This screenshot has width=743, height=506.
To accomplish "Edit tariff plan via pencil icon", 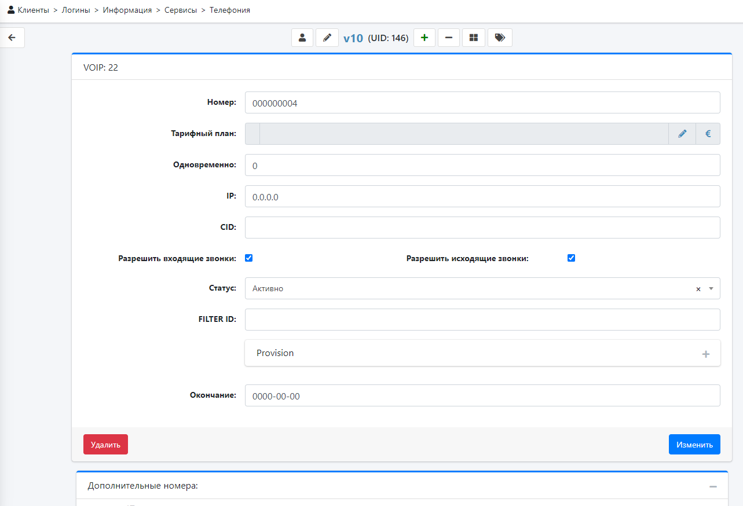I will click(x=682, y=134).
